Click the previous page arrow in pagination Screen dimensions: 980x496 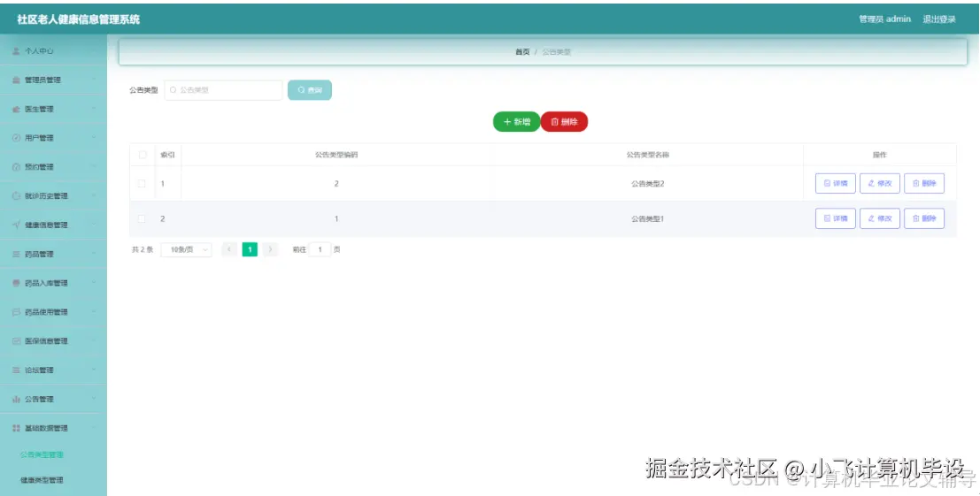(x=229, y=249)
